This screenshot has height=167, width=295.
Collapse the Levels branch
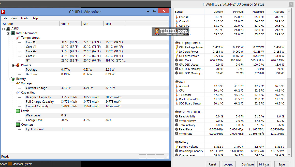click(x=13, y=111)
